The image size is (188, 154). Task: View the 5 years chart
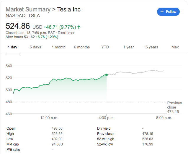(152, 47)
